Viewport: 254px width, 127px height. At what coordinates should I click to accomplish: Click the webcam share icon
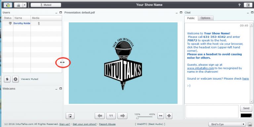point(18,5)
